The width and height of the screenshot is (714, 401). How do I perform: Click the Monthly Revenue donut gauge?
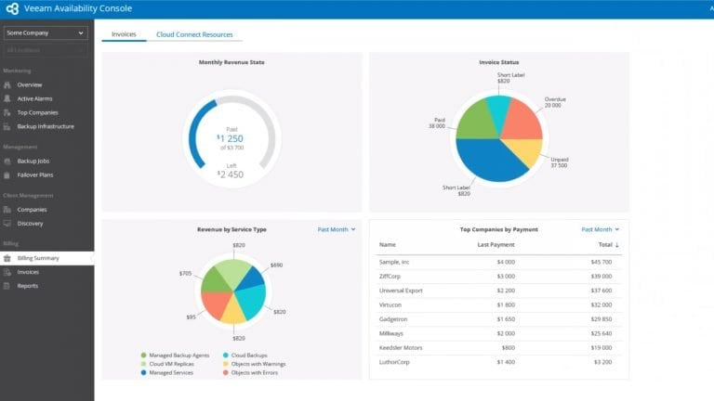tap(231, 138)
